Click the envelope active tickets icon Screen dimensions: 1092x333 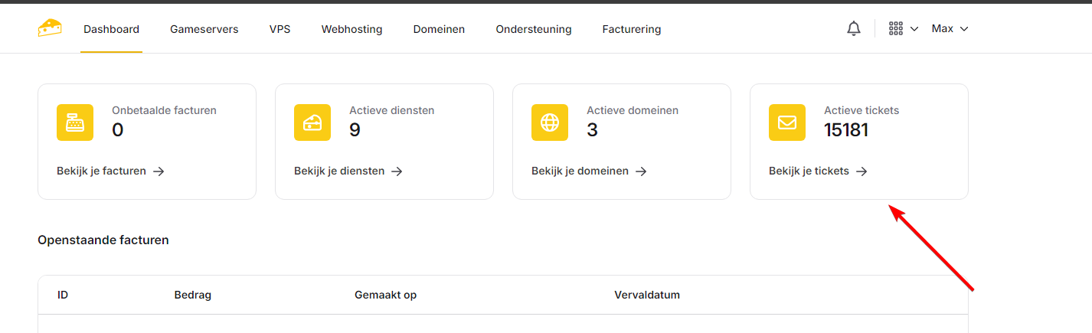(x=787, y=122)
